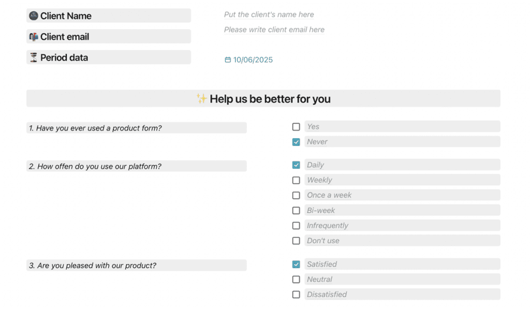The height and width of the screenshot is (309, 530).
Task: Check the Weekly option
Action: [x=296, y=180]
